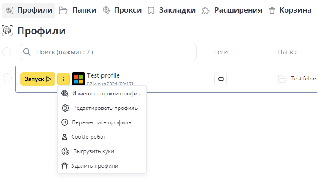The image size is (317, 178).
Task: Click the Windows logo of Test profile
Action: 78,79
